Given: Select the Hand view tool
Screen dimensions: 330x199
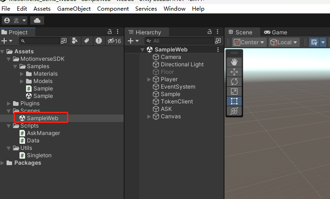Looking at the screenshot, I should (x=234, y=62).
